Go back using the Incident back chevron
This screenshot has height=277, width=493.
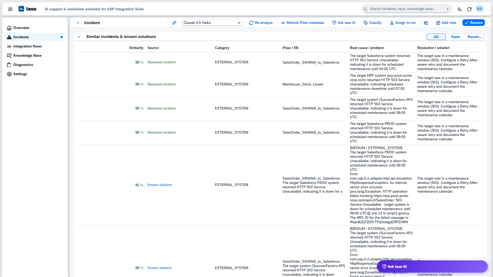point(78,23)
